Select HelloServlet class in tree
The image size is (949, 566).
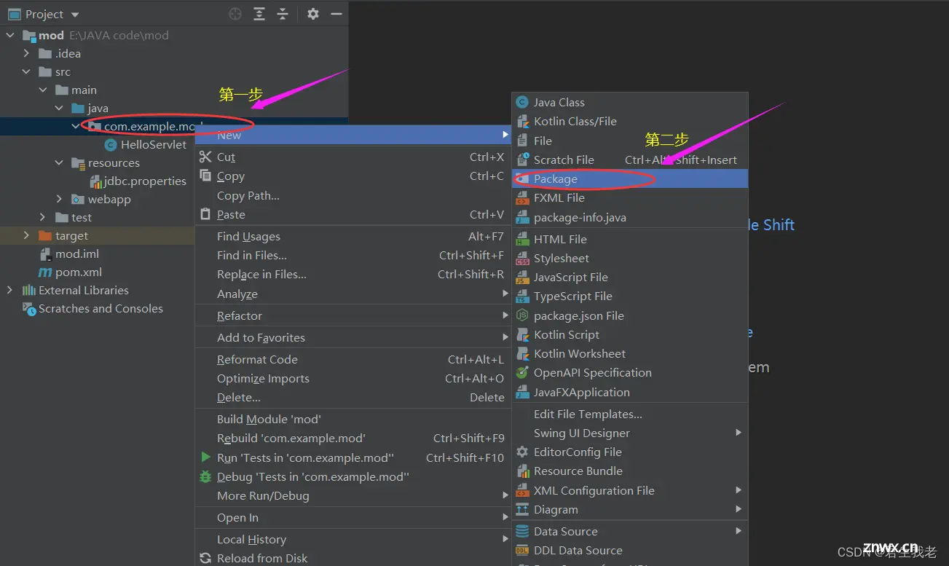coord(154,144)
